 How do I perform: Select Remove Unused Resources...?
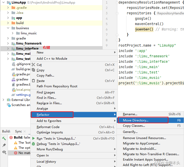pyautogui.click(x=150, y=138)
